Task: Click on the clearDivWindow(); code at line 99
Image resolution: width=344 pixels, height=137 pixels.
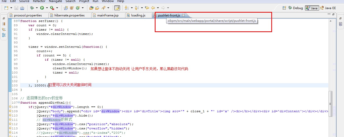Action: click(x=70, y=68)
